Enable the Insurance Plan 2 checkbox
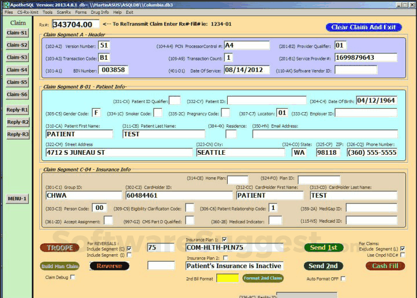 (x=226, y=258)
